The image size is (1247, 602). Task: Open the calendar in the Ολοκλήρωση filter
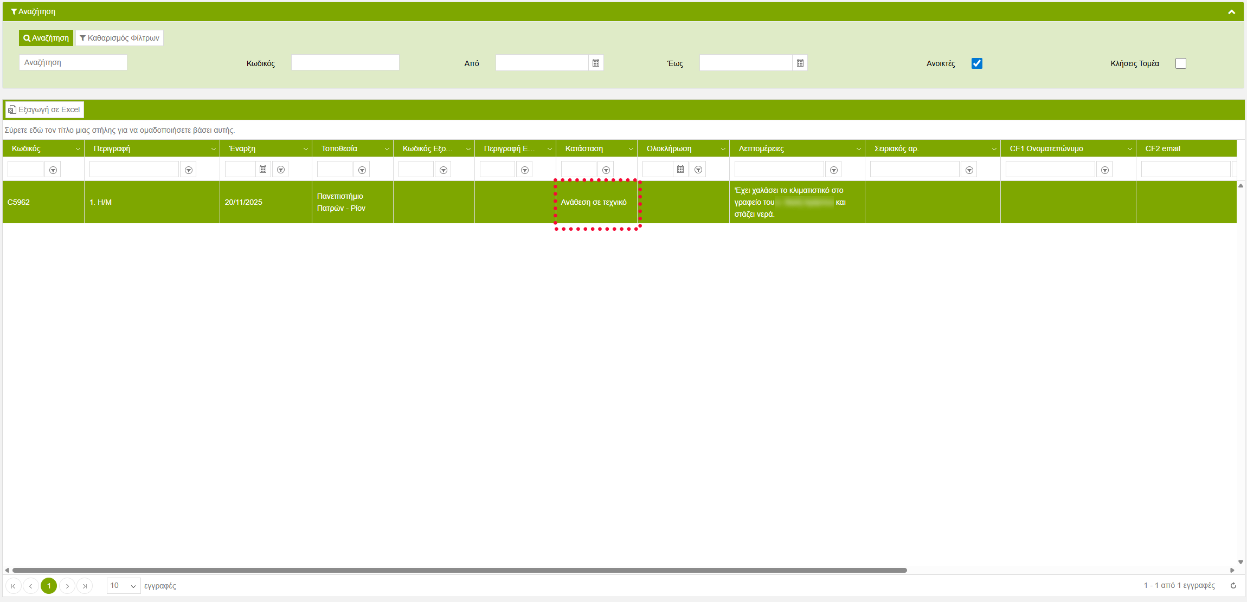[x=680, y=170]
